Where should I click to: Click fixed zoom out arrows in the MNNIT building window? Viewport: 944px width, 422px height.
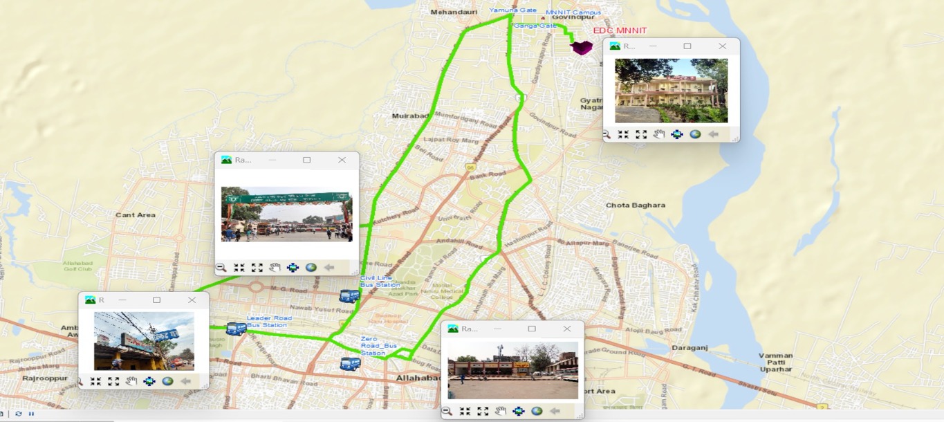coord(641,134)
